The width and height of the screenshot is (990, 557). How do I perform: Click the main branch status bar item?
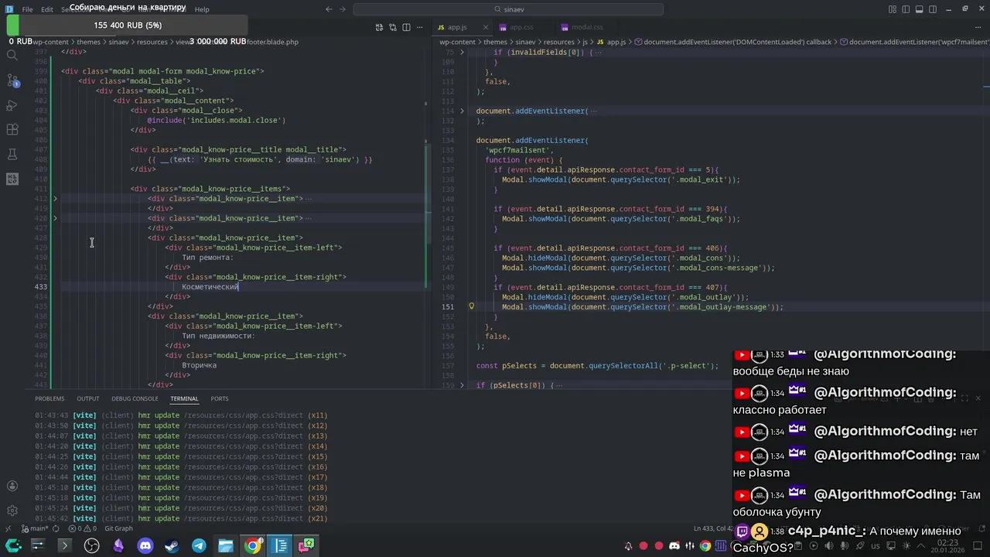(x=34, y=528)
